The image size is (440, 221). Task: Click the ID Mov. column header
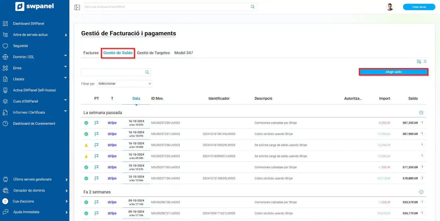coord(157,99)
